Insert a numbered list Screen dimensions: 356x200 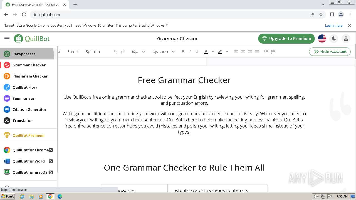coord(273,52)
